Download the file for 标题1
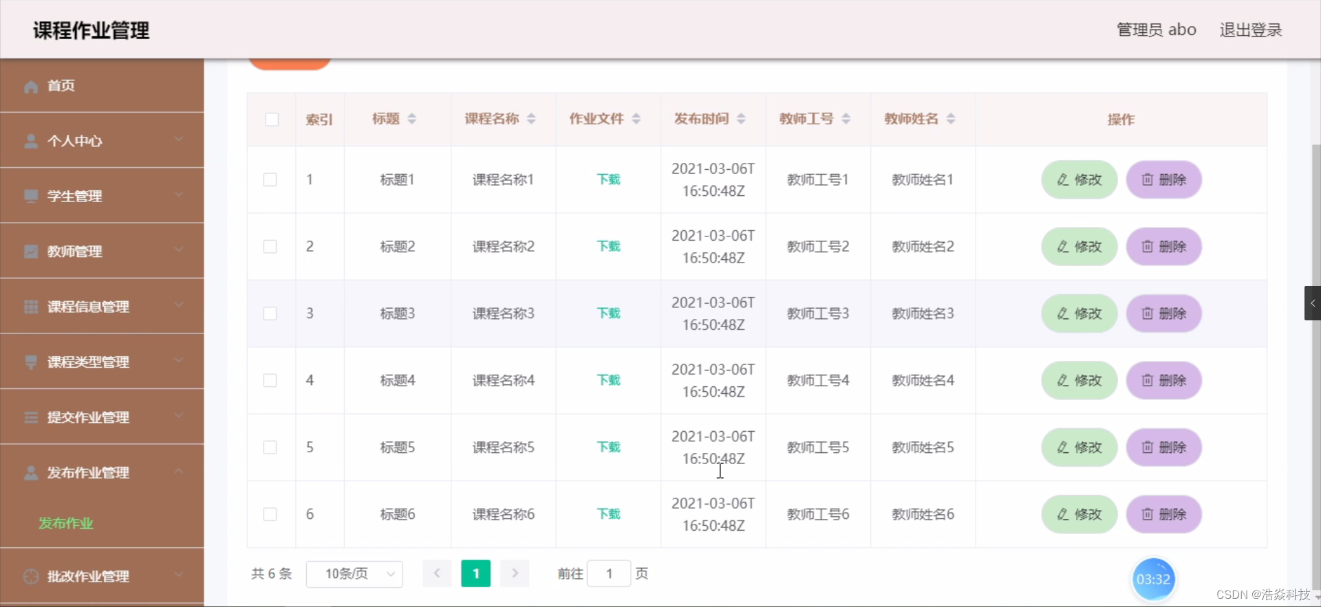This screenshot has width=1321, height=607. coord(609,180)
